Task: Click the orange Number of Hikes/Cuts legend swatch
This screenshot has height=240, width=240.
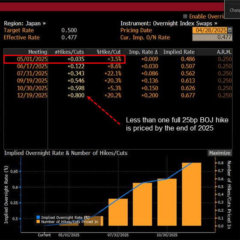Action: tap(38, 222)
